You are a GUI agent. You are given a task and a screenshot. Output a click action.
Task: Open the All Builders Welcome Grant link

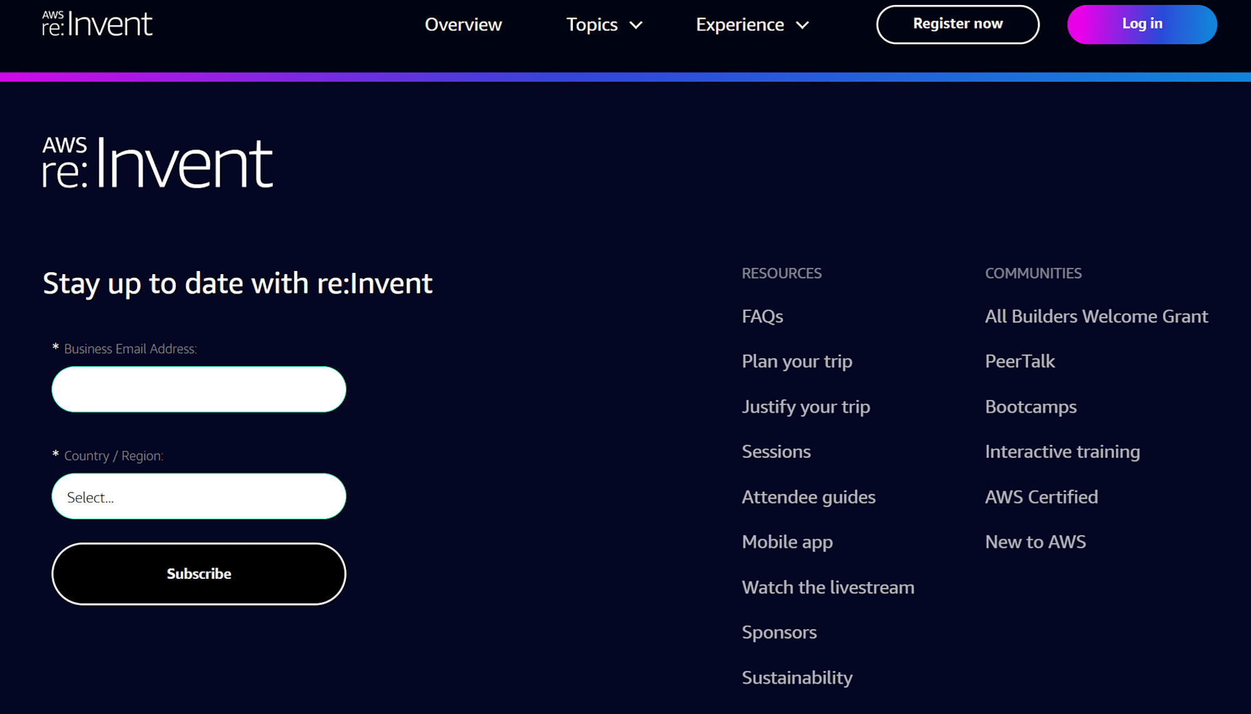click(x=1097, y=317)
